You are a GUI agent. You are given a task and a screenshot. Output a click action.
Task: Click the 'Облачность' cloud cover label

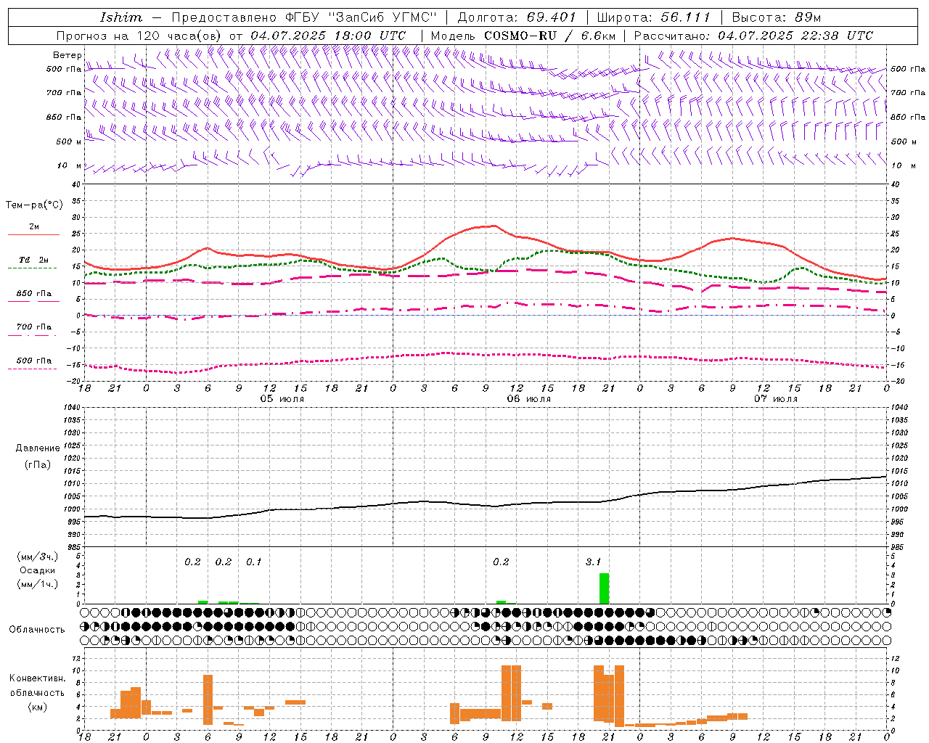37,630
